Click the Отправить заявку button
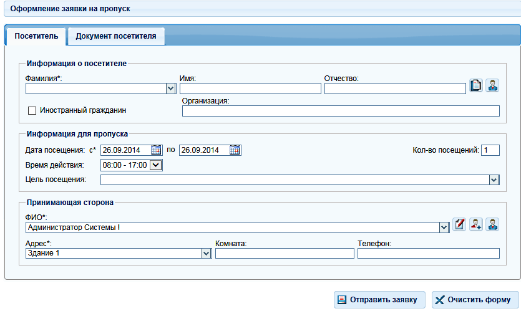Viewport: 521px width, 311px height. 379,300
